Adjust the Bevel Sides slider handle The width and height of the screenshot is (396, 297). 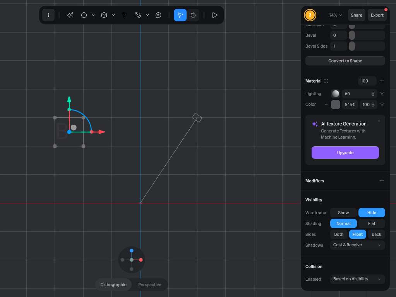(x=352, y=46)
